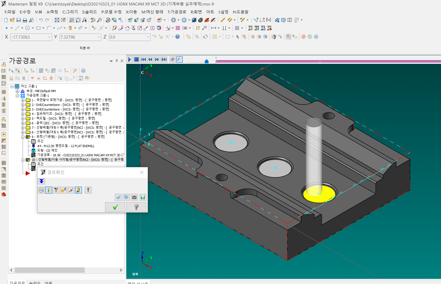Toggle display tool in backplot dialog
The image size is (441, 284).
(49, 190)
